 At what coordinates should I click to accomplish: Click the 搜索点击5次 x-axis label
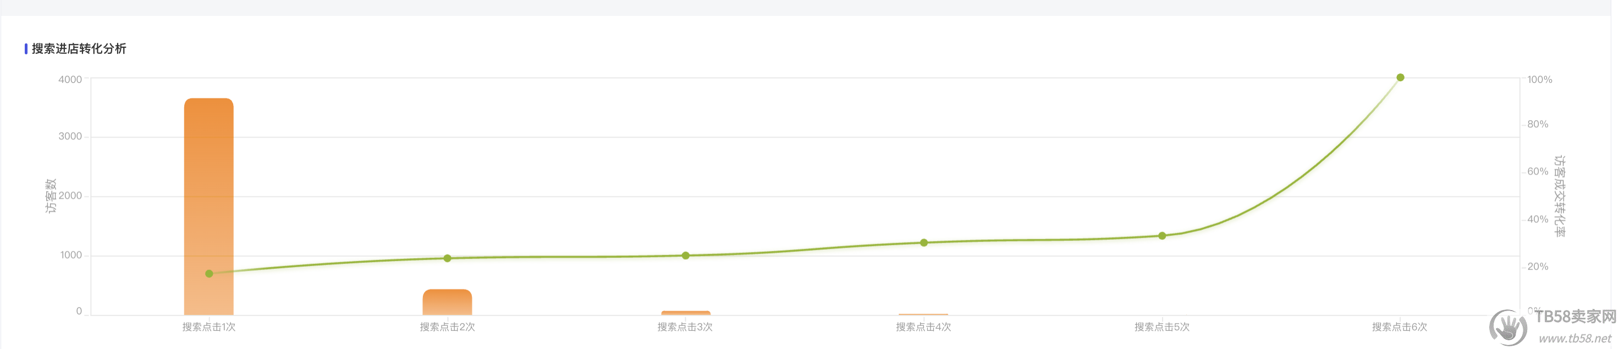(x=1161, y=327)
